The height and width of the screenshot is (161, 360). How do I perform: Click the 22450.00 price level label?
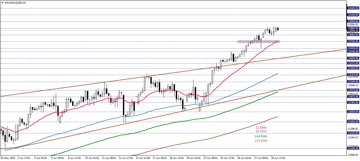[353, 58]
